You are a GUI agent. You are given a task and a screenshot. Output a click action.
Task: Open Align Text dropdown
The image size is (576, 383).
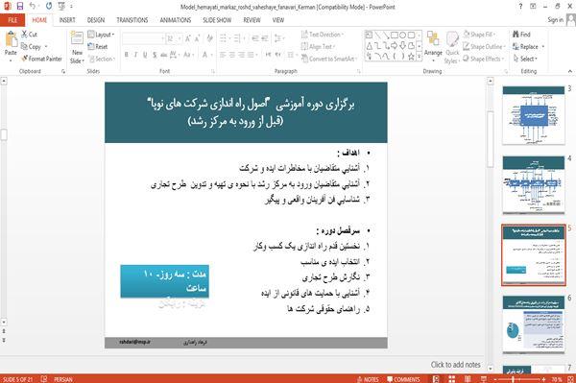coord(318,47)
